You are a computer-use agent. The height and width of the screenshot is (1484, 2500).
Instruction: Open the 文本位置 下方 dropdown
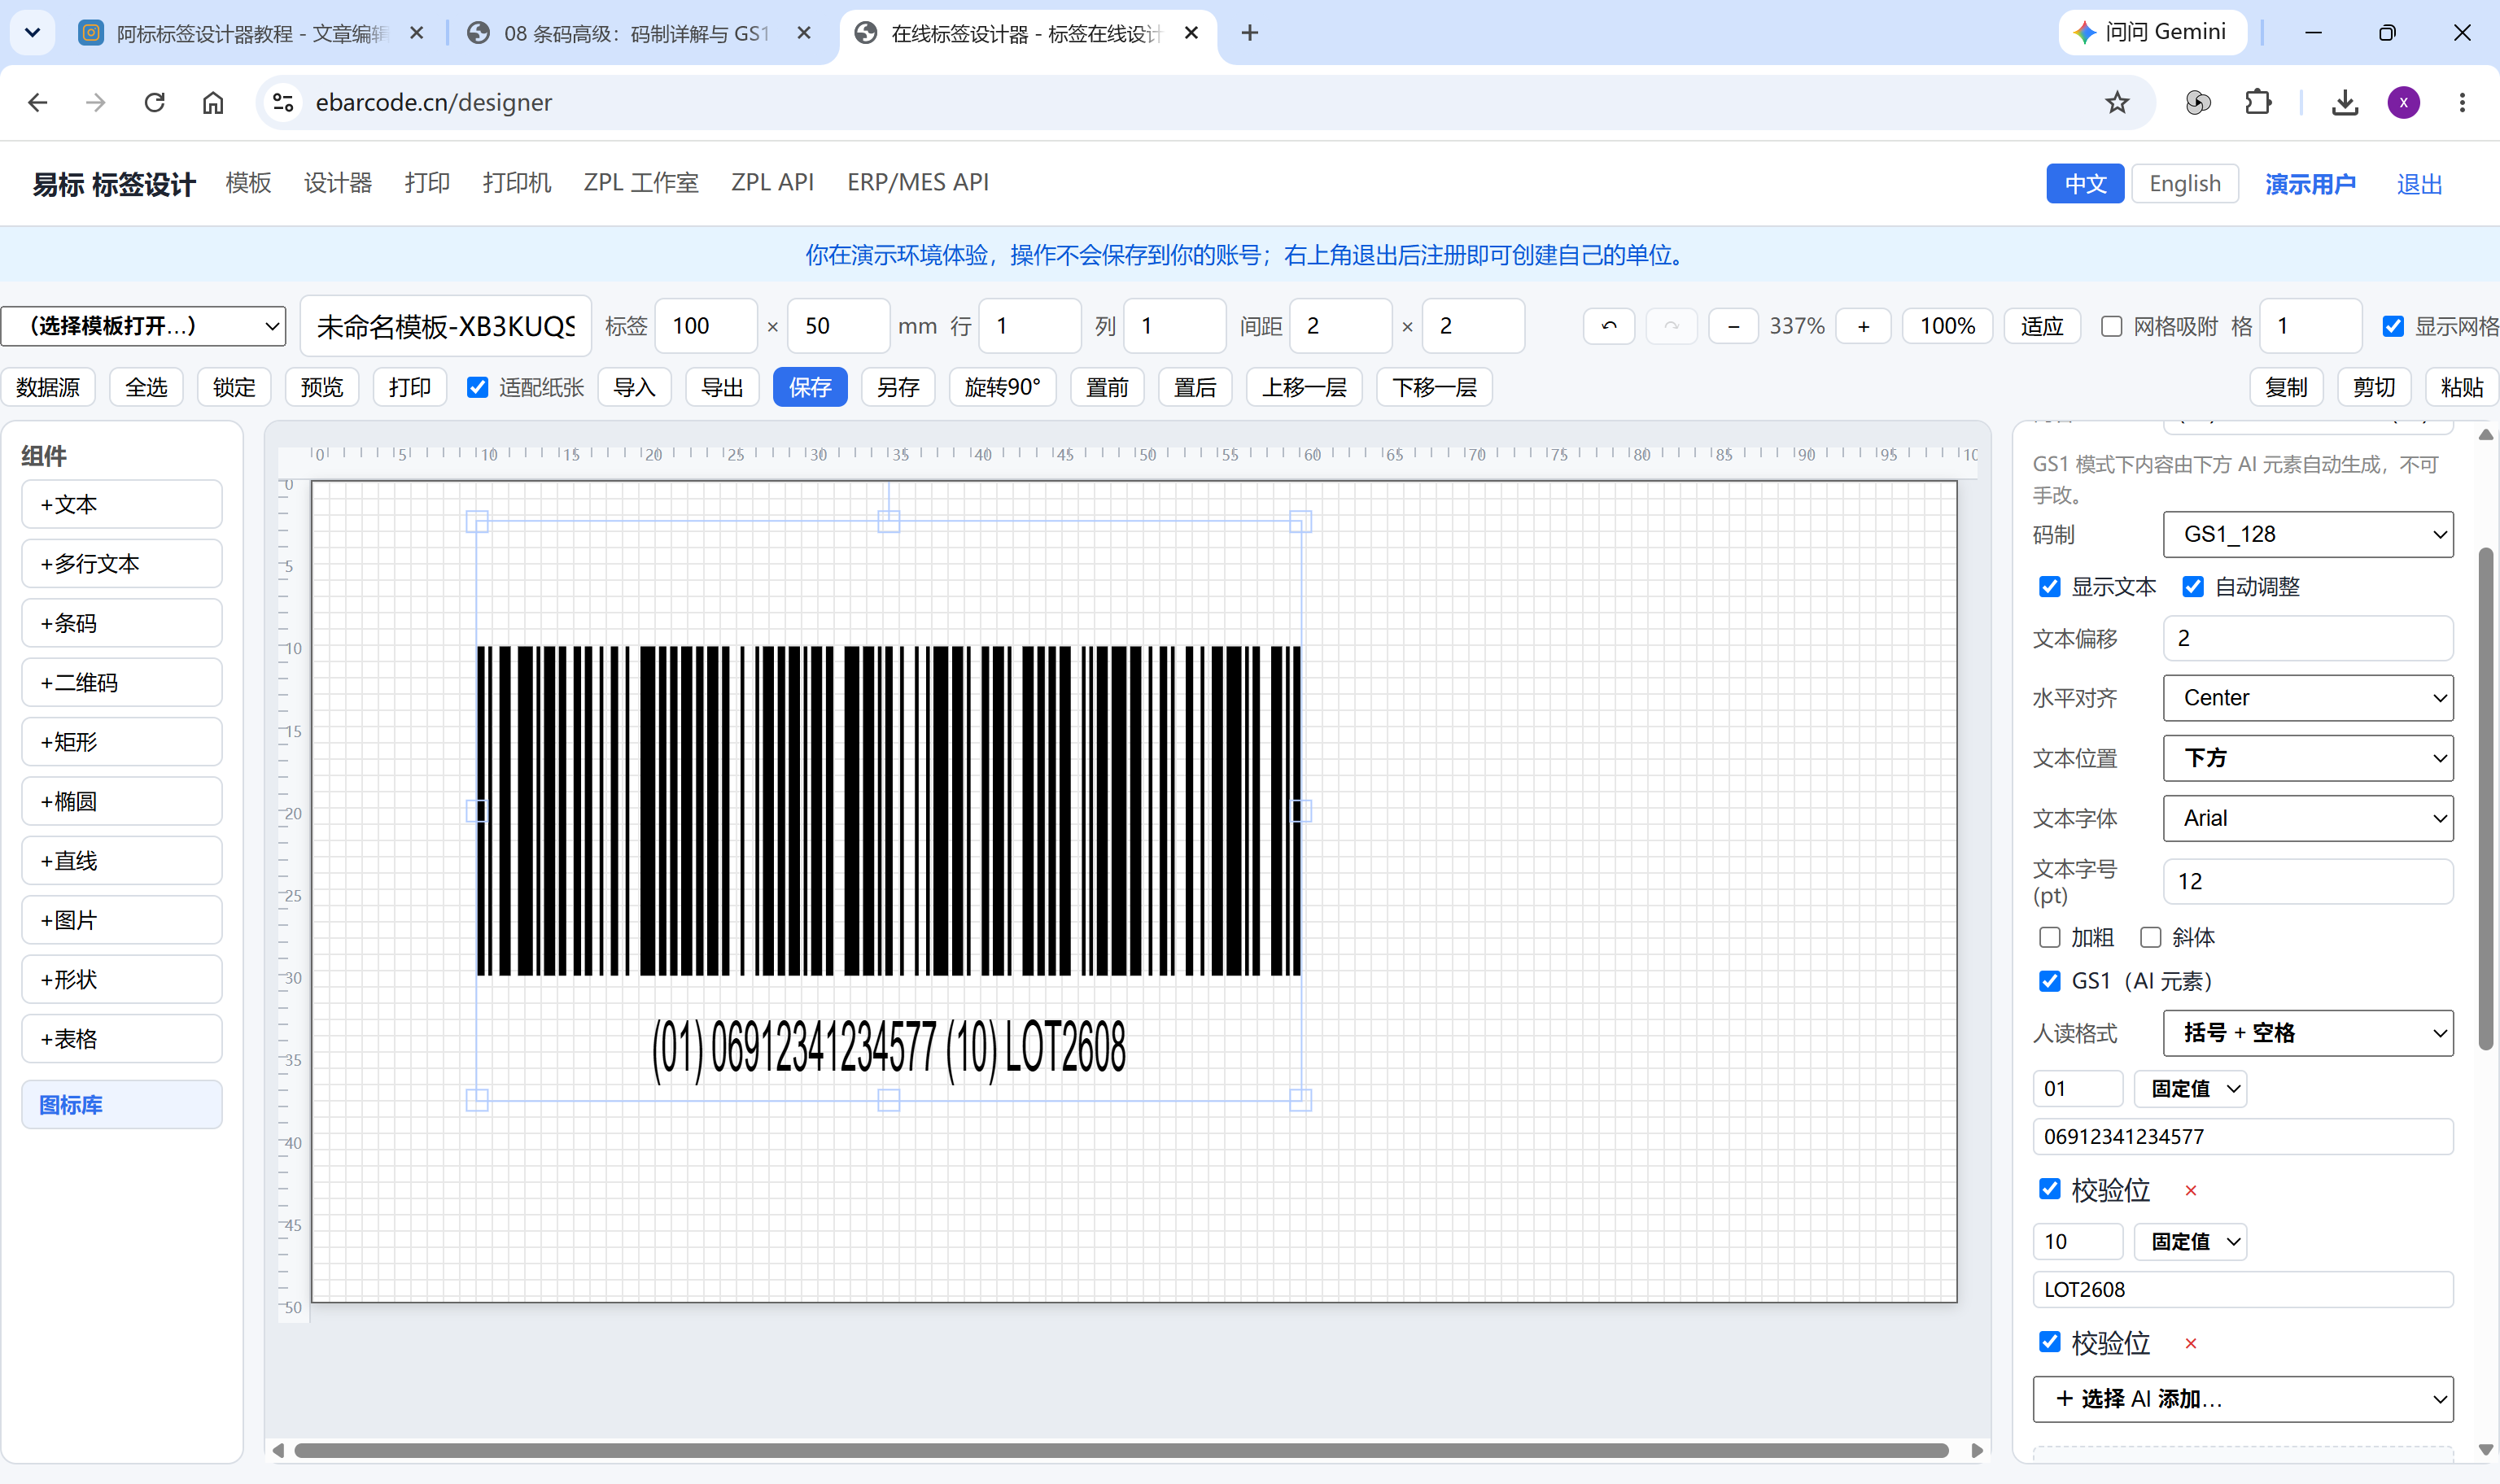pos(2307,758)
